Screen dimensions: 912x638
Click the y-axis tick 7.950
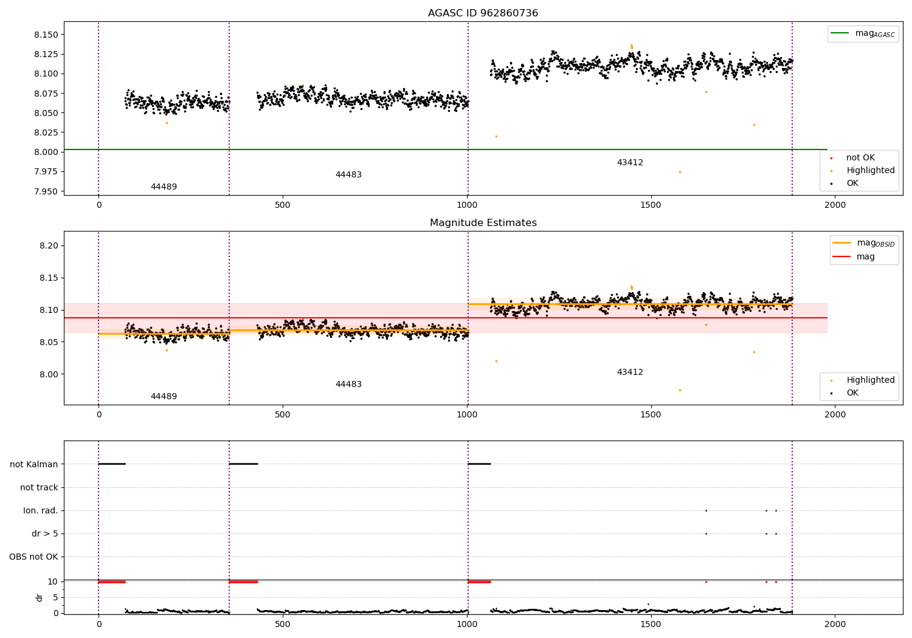tap(46, 191)
